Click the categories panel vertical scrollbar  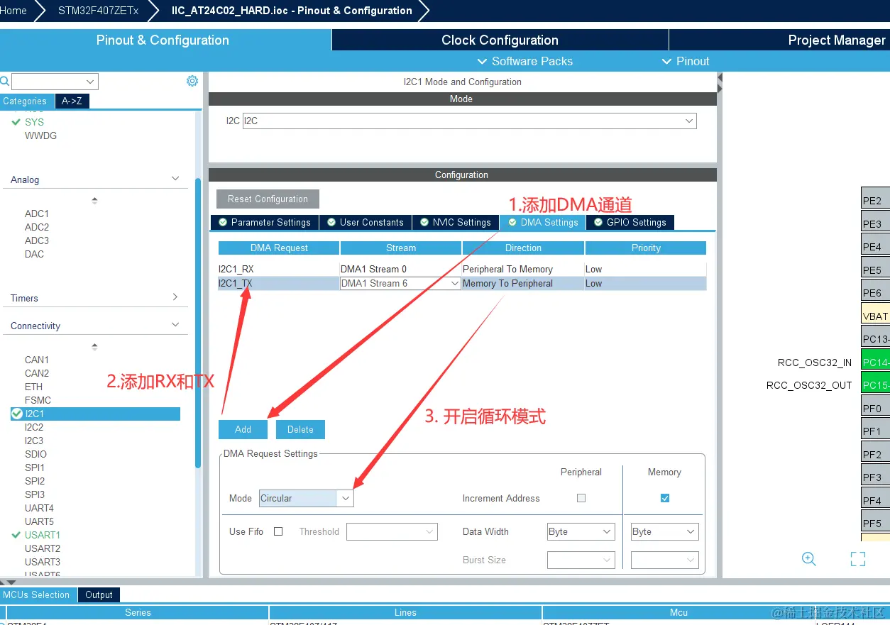pyautogui.click(x=198, y=323)
